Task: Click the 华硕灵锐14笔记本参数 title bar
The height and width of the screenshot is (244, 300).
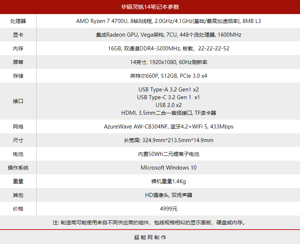Action: pos(150,7)
